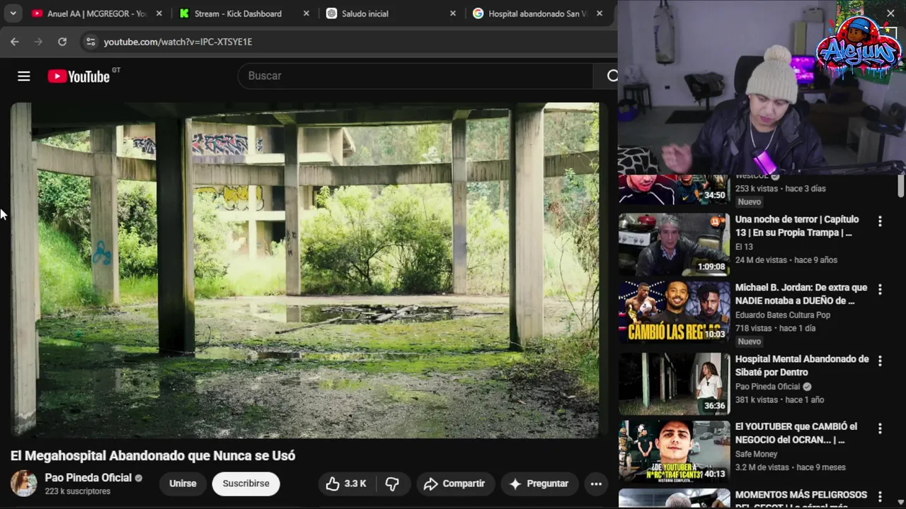Open site information icon in address bar

click(x=91, y=42)
